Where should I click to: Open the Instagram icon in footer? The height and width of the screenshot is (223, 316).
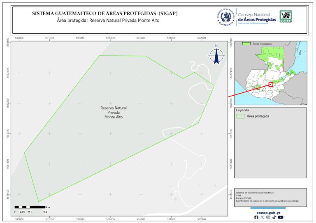pyautogui.click(x=268, y=217)
